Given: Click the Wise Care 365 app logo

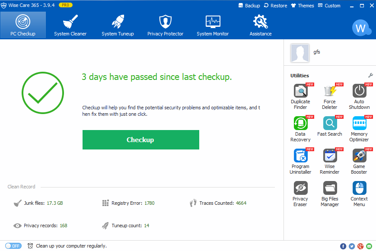Looking at the screenshot, I should click(x=3, y=6).
